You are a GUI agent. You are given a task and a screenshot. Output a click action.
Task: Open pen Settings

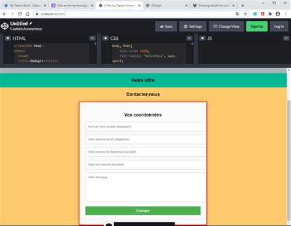click(193, 26)
